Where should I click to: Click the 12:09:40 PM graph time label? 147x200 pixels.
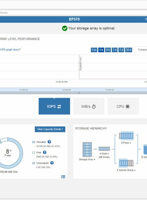(62, 82)
